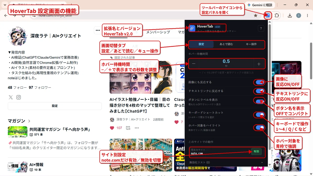Open the Chrome profile avatar
Viewport: 313px width, 176px height.
[299, 16]
